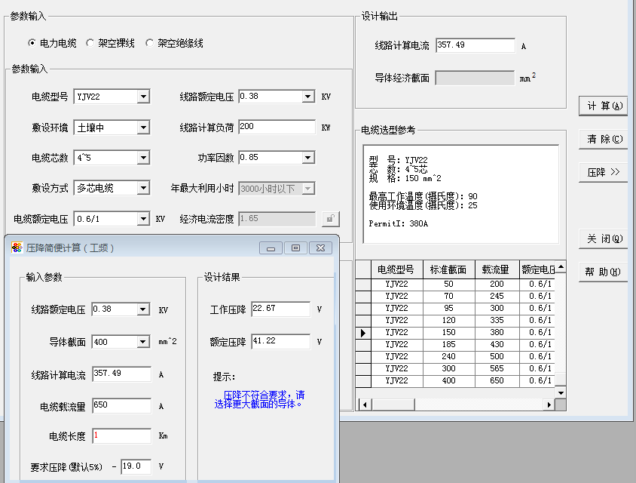Image resolution: width=636 pixels, height=483 pixels.
Task: Click the app icon in 压降简便计算 title bar
Action: [x=17, y=248]
